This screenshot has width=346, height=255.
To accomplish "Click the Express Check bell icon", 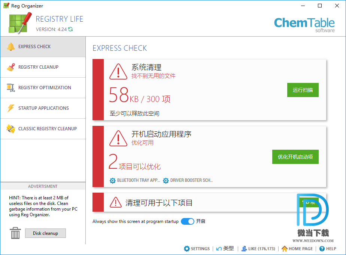I will click(11, 47).
